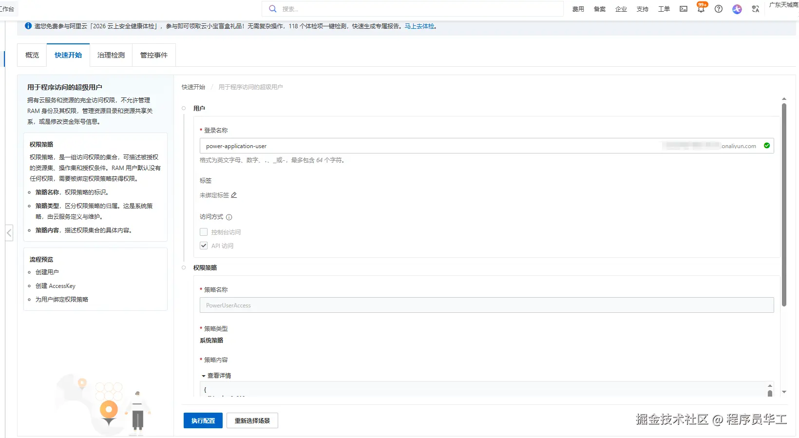Image resolution: width=799 pixels, height=438 pixels.
Task: Click the scroll-up arrow of the form panel
Action: tap(784, 99)
